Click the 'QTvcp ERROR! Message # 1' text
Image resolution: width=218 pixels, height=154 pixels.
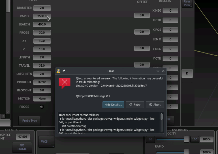[93, 96]
